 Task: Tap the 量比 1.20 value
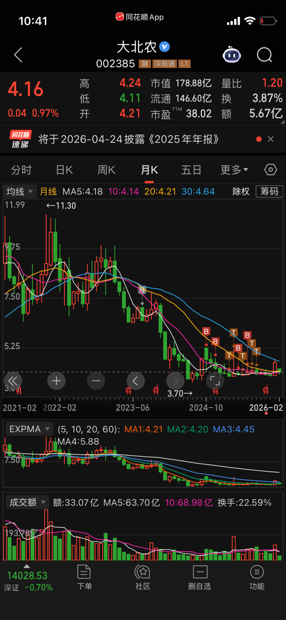click(x=272, y=83)
